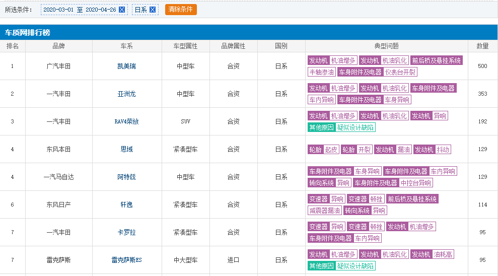Open the 阿特兹 model link

tap(126, 177)
